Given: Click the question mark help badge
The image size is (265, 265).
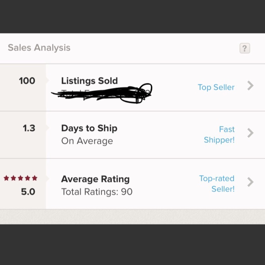Looking at the screenshot, I should coord(244,48).
